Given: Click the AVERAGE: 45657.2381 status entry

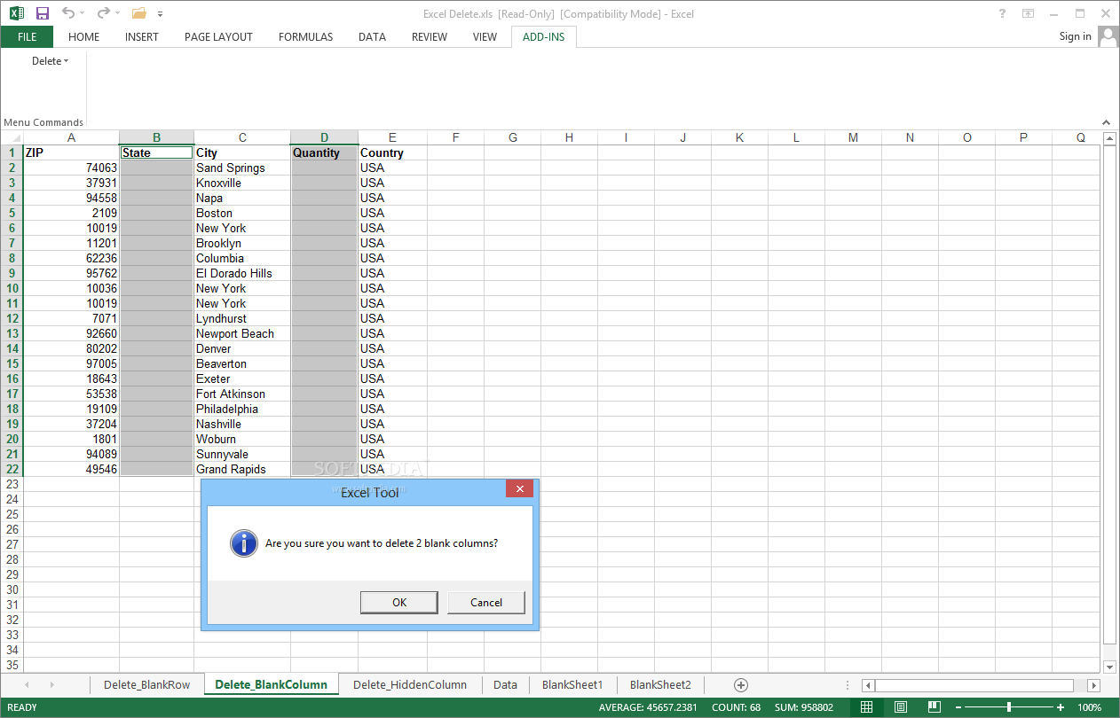Looking at the screenshot, I should [x=648, y=707].
